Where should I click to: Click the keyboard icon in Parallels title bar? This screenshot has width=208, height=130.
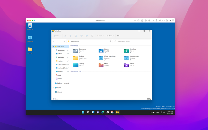[x=135, y=20]
